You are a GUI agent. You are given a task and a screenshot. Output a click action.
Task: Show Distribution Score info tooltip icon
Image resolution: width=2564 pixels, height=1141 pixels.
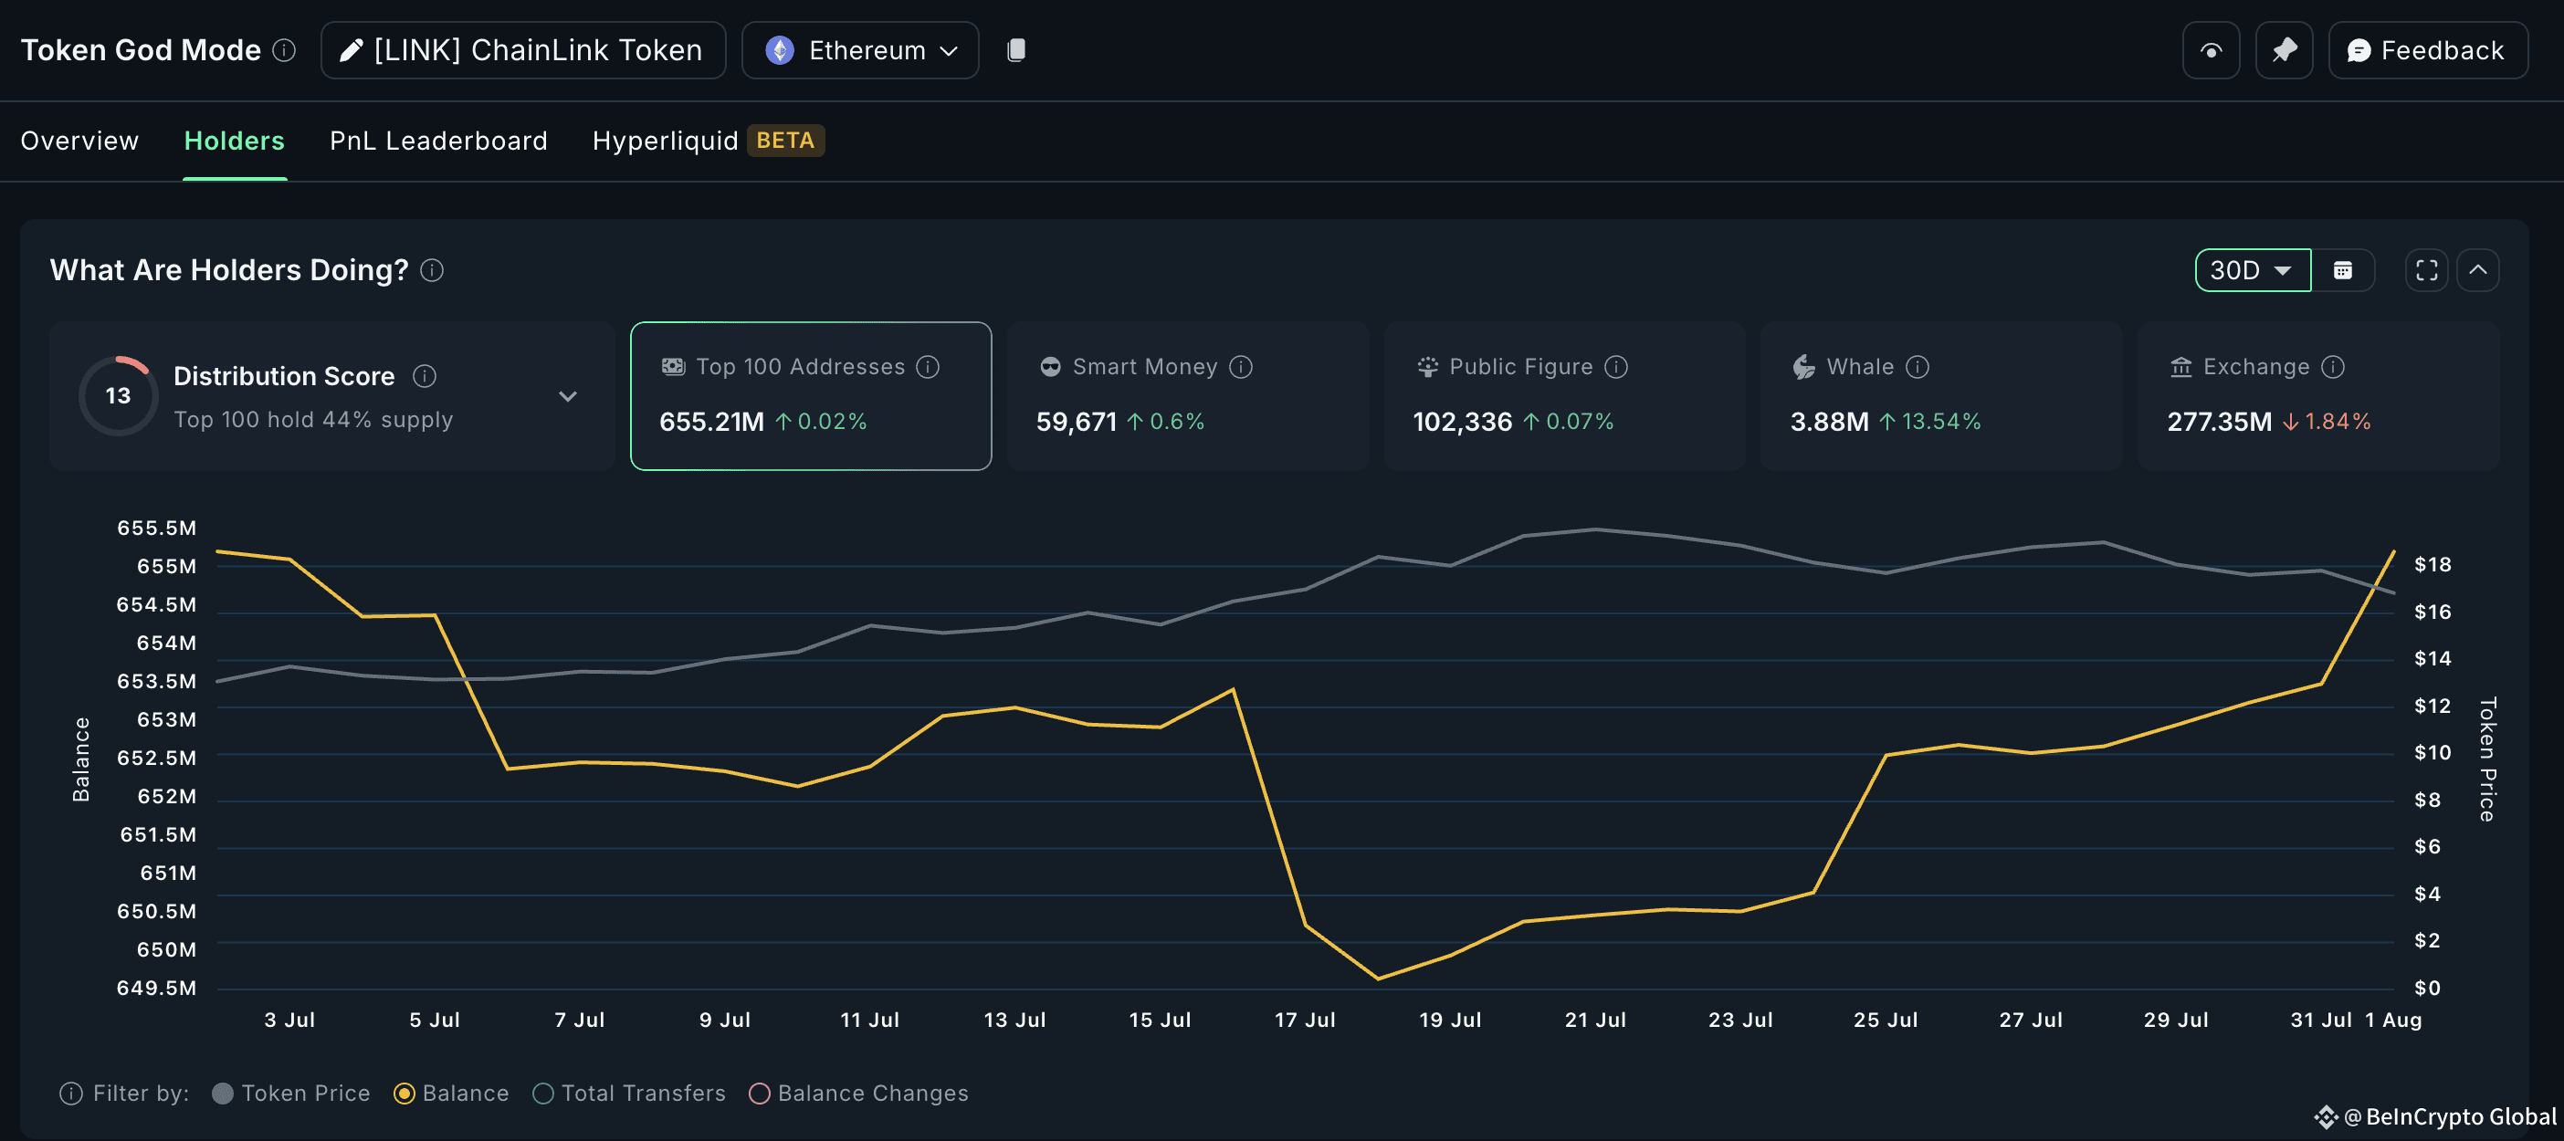(424, 375)
